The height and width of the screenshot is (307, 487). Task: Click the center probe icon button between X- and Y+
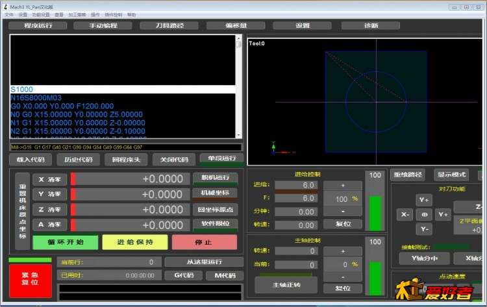424,214
